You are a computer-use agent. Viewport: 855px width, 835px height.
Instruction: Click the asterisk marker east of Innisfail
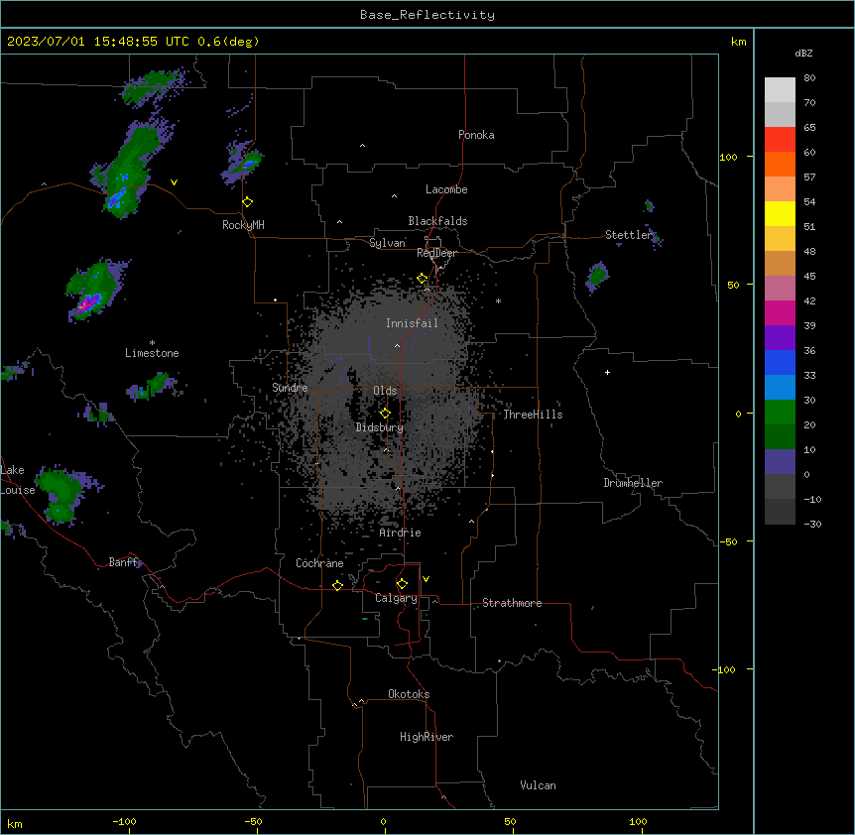498,300
